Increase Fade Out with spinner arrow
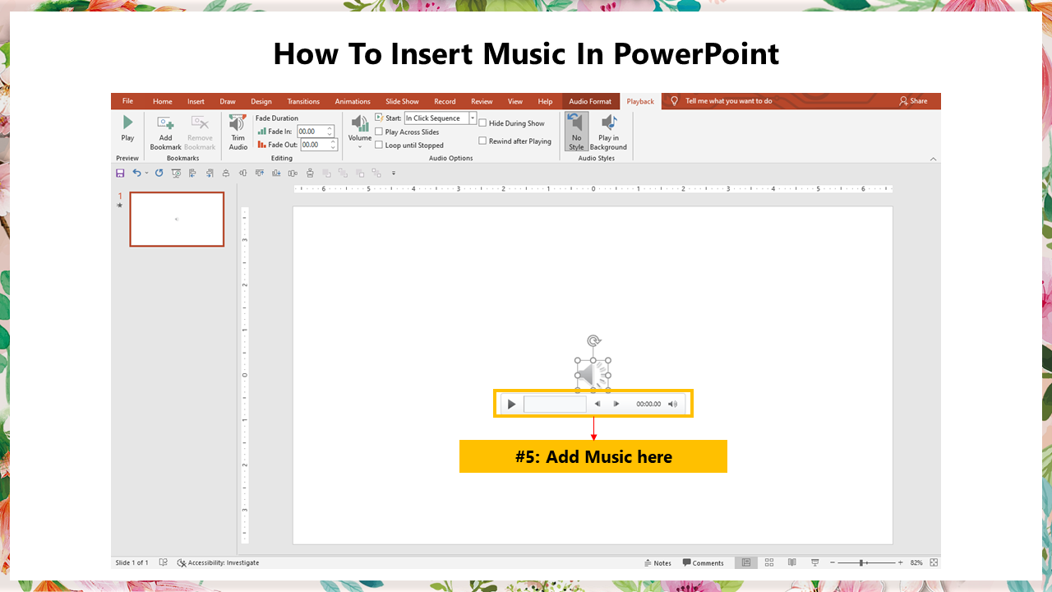 pos(334,141)
